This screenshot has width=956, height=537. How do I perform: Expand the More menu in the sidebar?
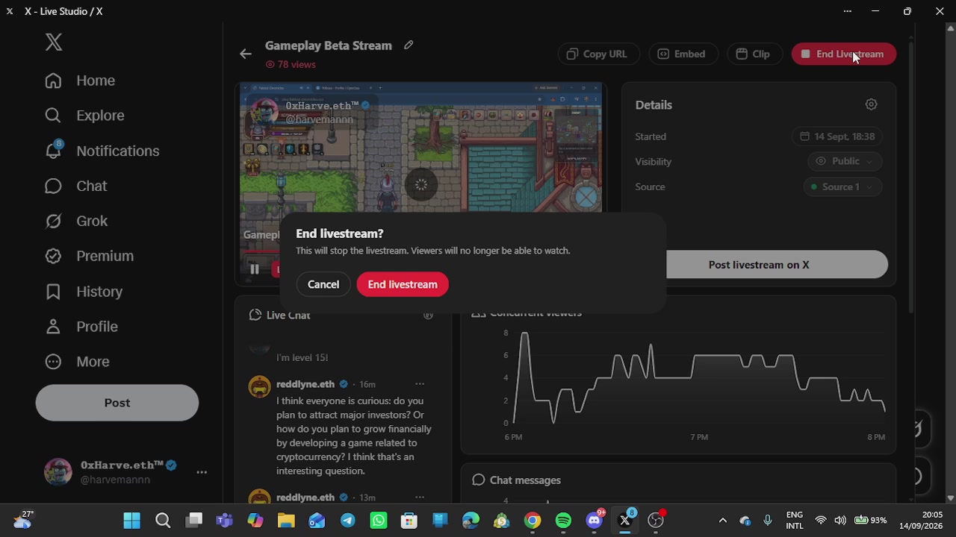(x=77, y=362)
